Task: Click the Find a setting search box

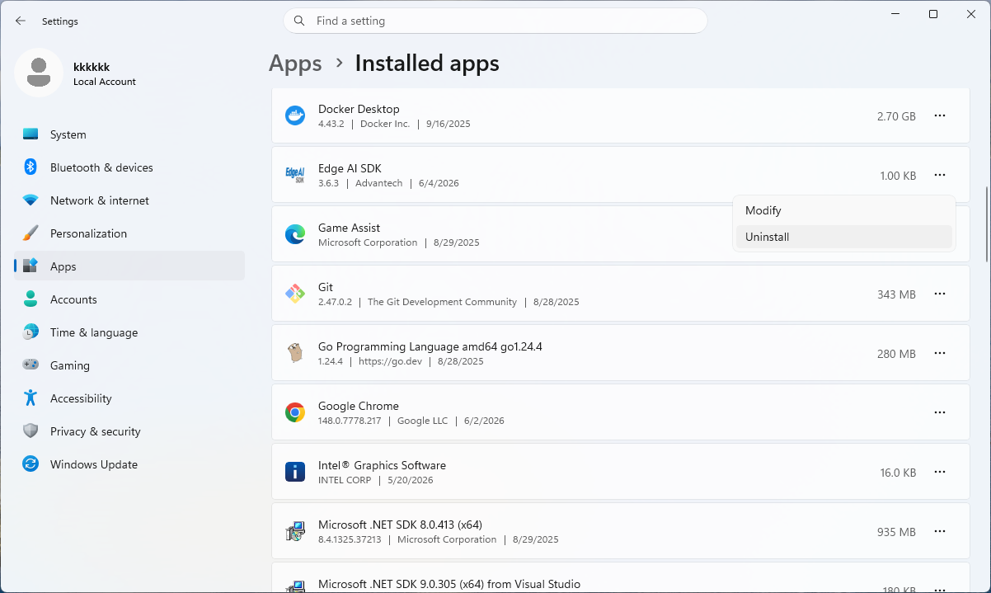Action: (x=495, y=21)
